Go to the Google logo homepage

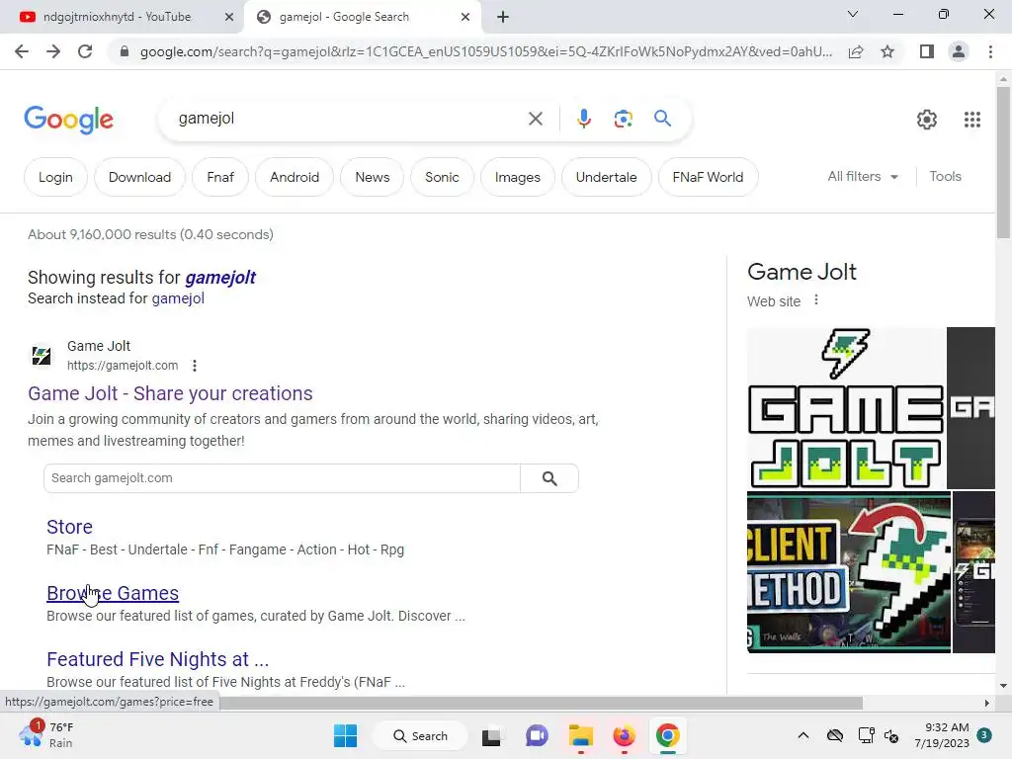(x=68, y=120)
